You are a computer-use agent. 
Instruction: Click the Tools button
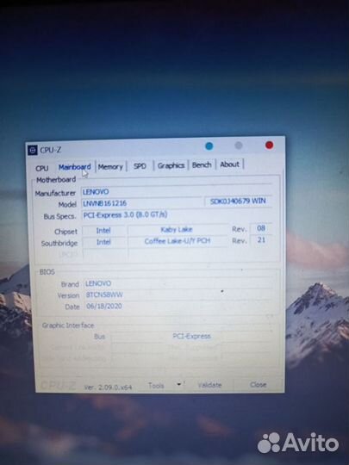[x=156, y=386]
